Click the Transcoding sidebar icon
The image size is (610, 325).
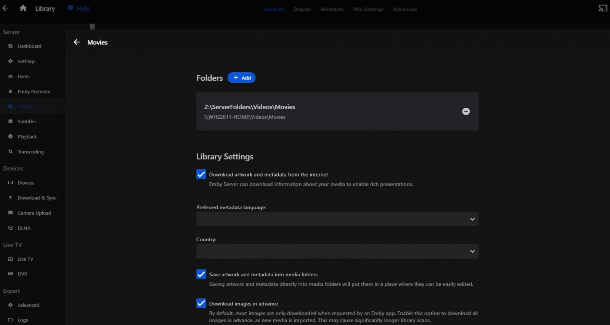(11, 152)
